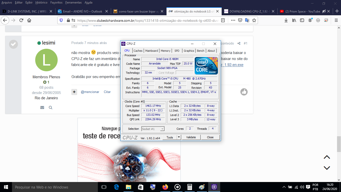Open the Socket #1 selection combo box

click(153, 129)
